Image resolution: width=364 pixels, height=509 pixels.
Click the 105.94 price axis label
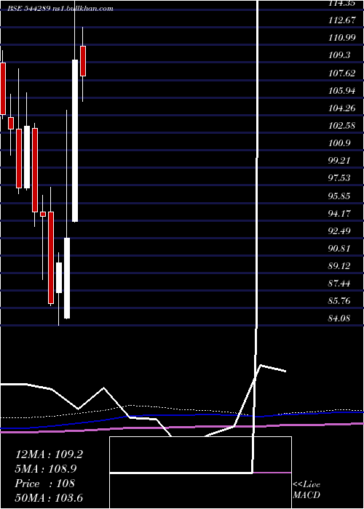pyautogui.click(x=341, y=90)
